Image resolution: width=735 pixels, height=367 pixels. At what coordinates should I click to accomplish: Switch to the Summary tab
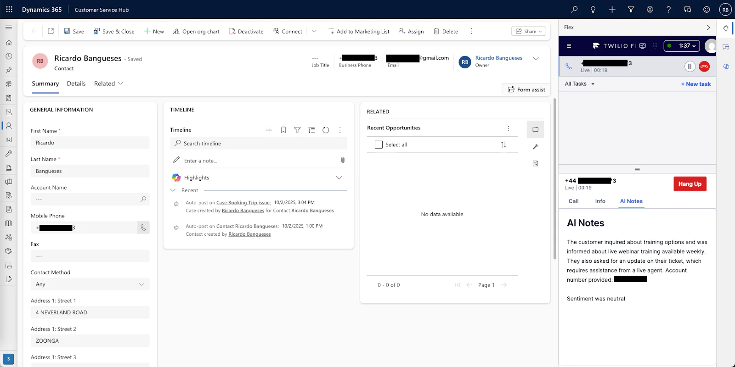point(45,83)
